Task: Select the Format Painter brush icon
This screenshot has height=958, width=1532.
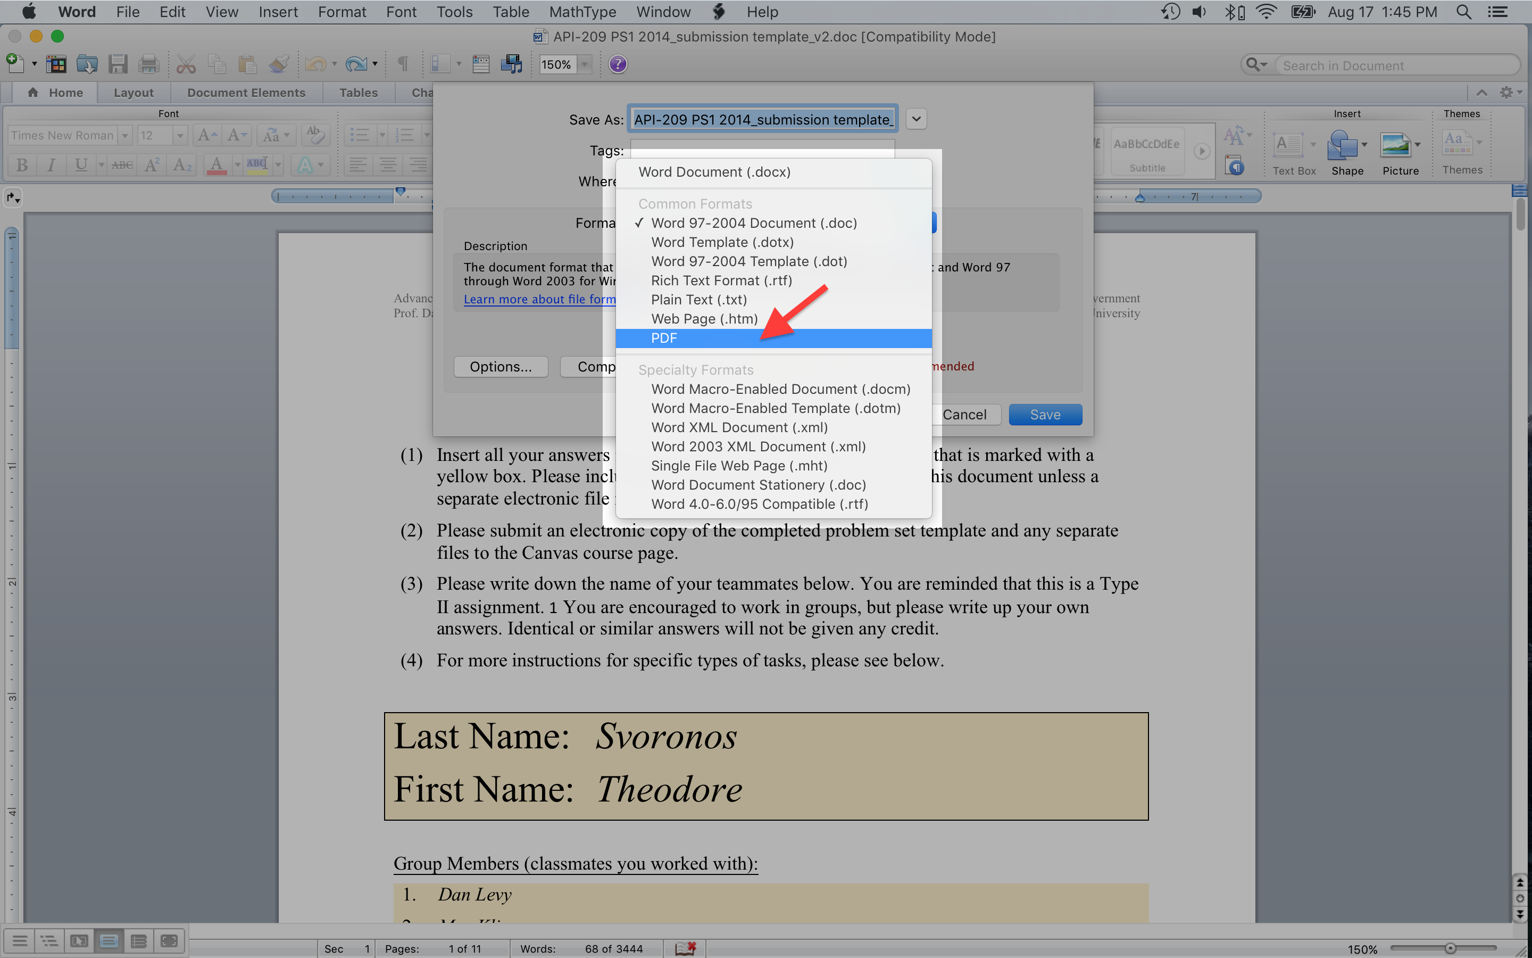Action: 279,64
